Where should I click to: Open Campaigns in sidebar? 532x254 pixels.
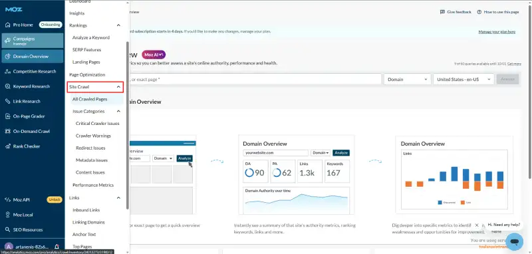[x=32, y=41]
